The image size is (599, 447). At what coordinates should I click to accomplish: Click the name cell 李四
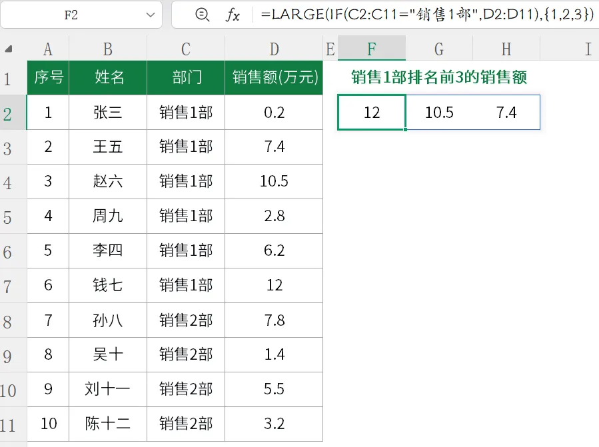[108, 250]
